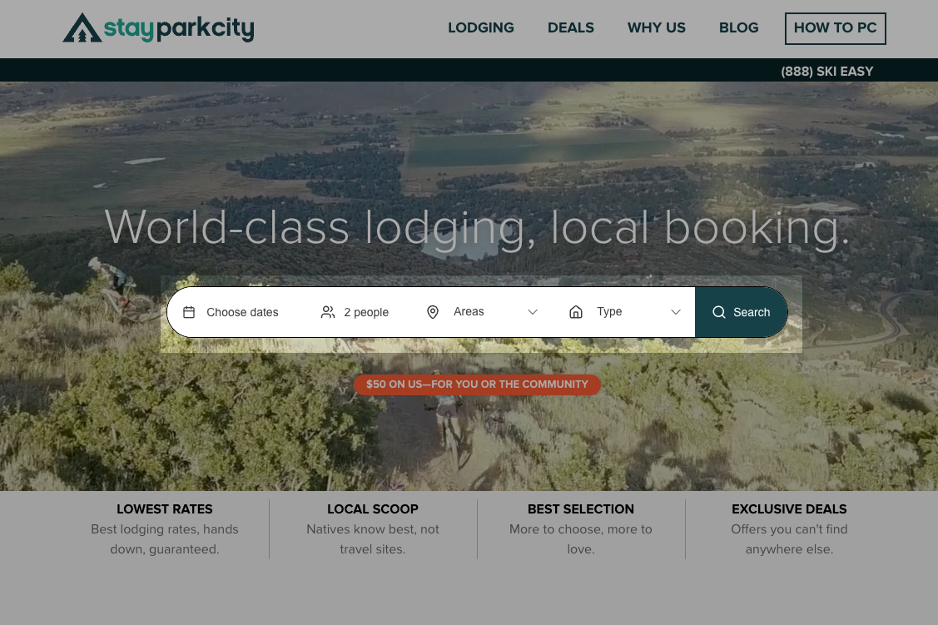Click the EXCLUSIVE DEALS heading

(x=789, y=509)
